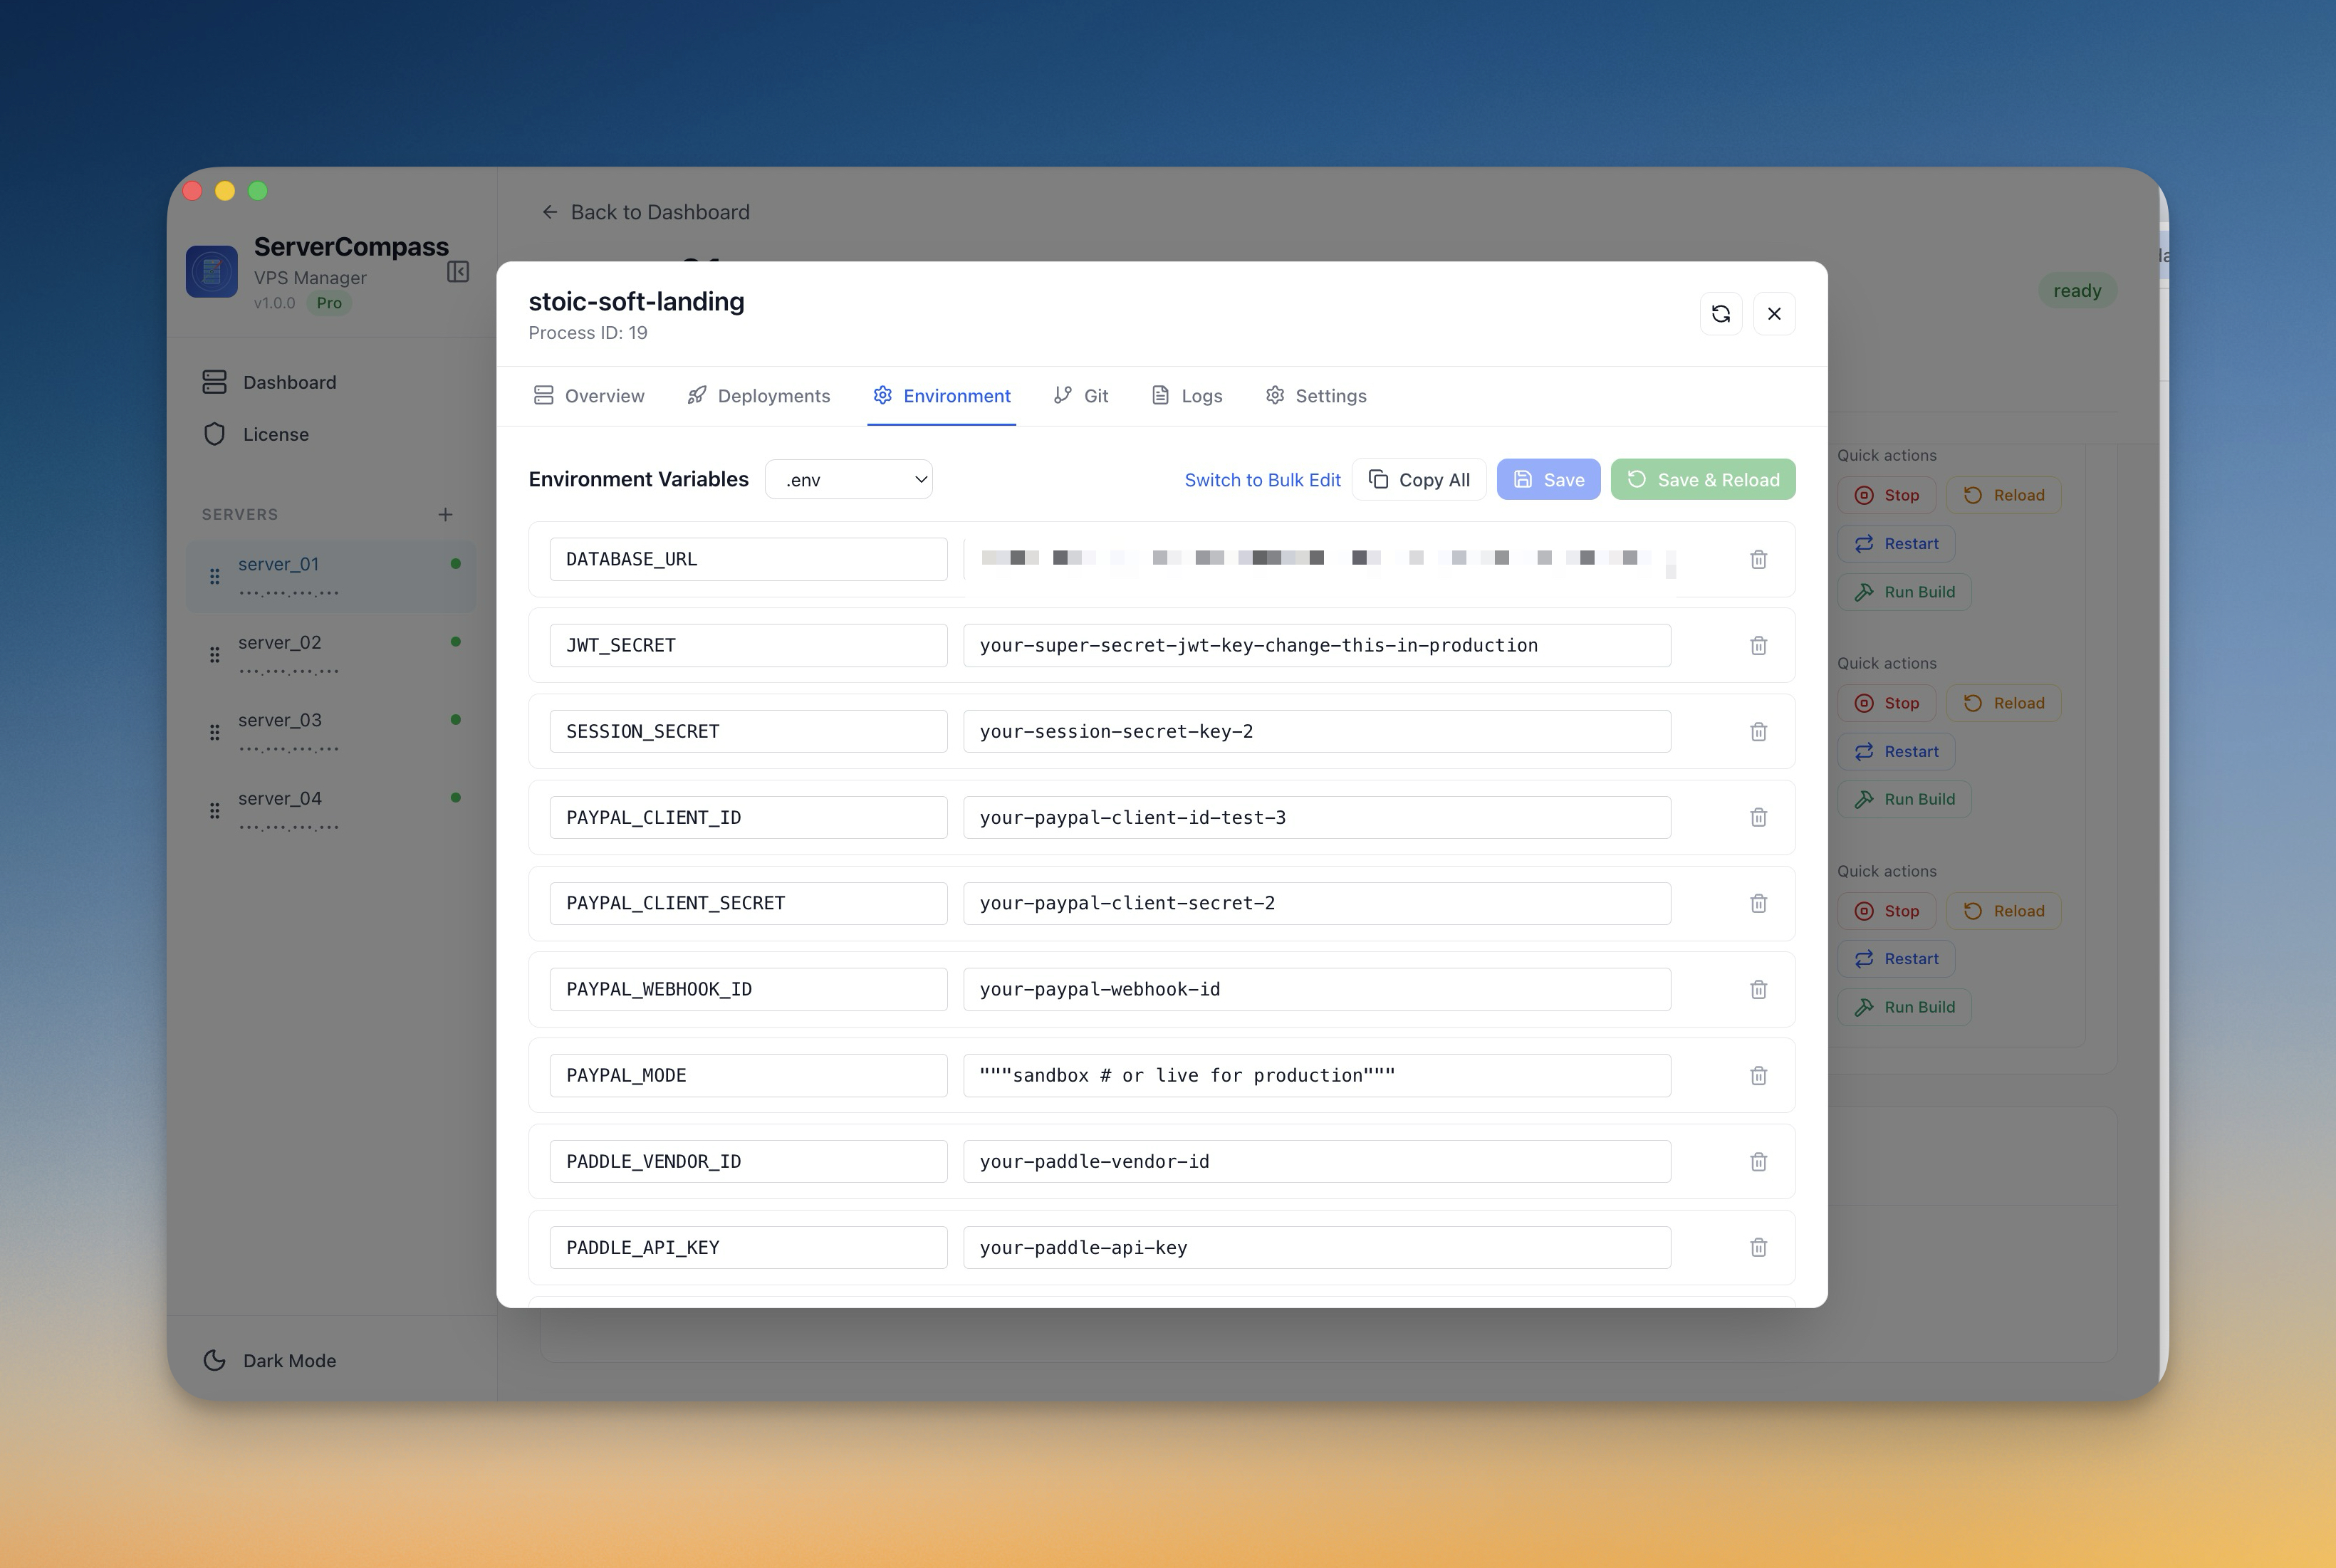The height and width of the screenshot is (1568, 2336).
Task: Open the .env file dropdown
Action: tap(848, 480)
